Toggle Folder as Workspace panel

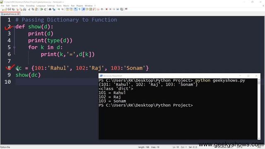98,9
